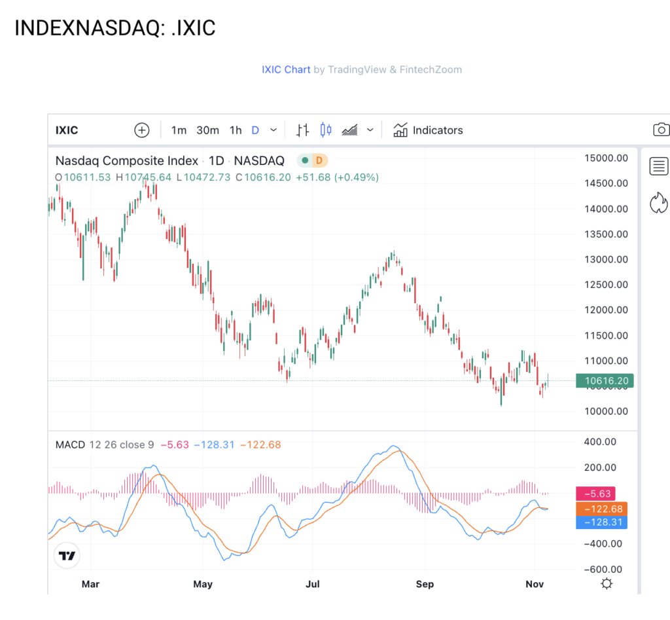670x620 pixels.
Task: Click the 400.00 MACD axis label
Action: click(600, 442)
